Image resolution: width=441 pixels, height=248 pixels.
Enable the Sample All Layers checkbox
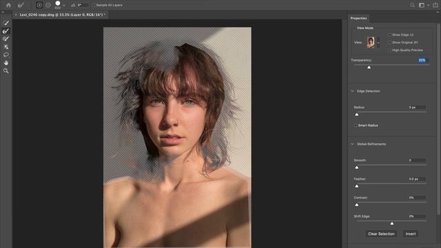[x=94, y=5]
